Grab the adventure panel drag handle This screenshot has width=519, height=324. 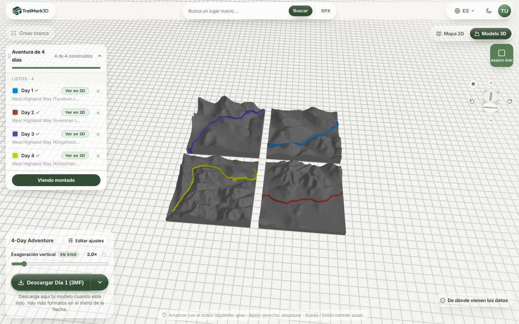(9, 56)
